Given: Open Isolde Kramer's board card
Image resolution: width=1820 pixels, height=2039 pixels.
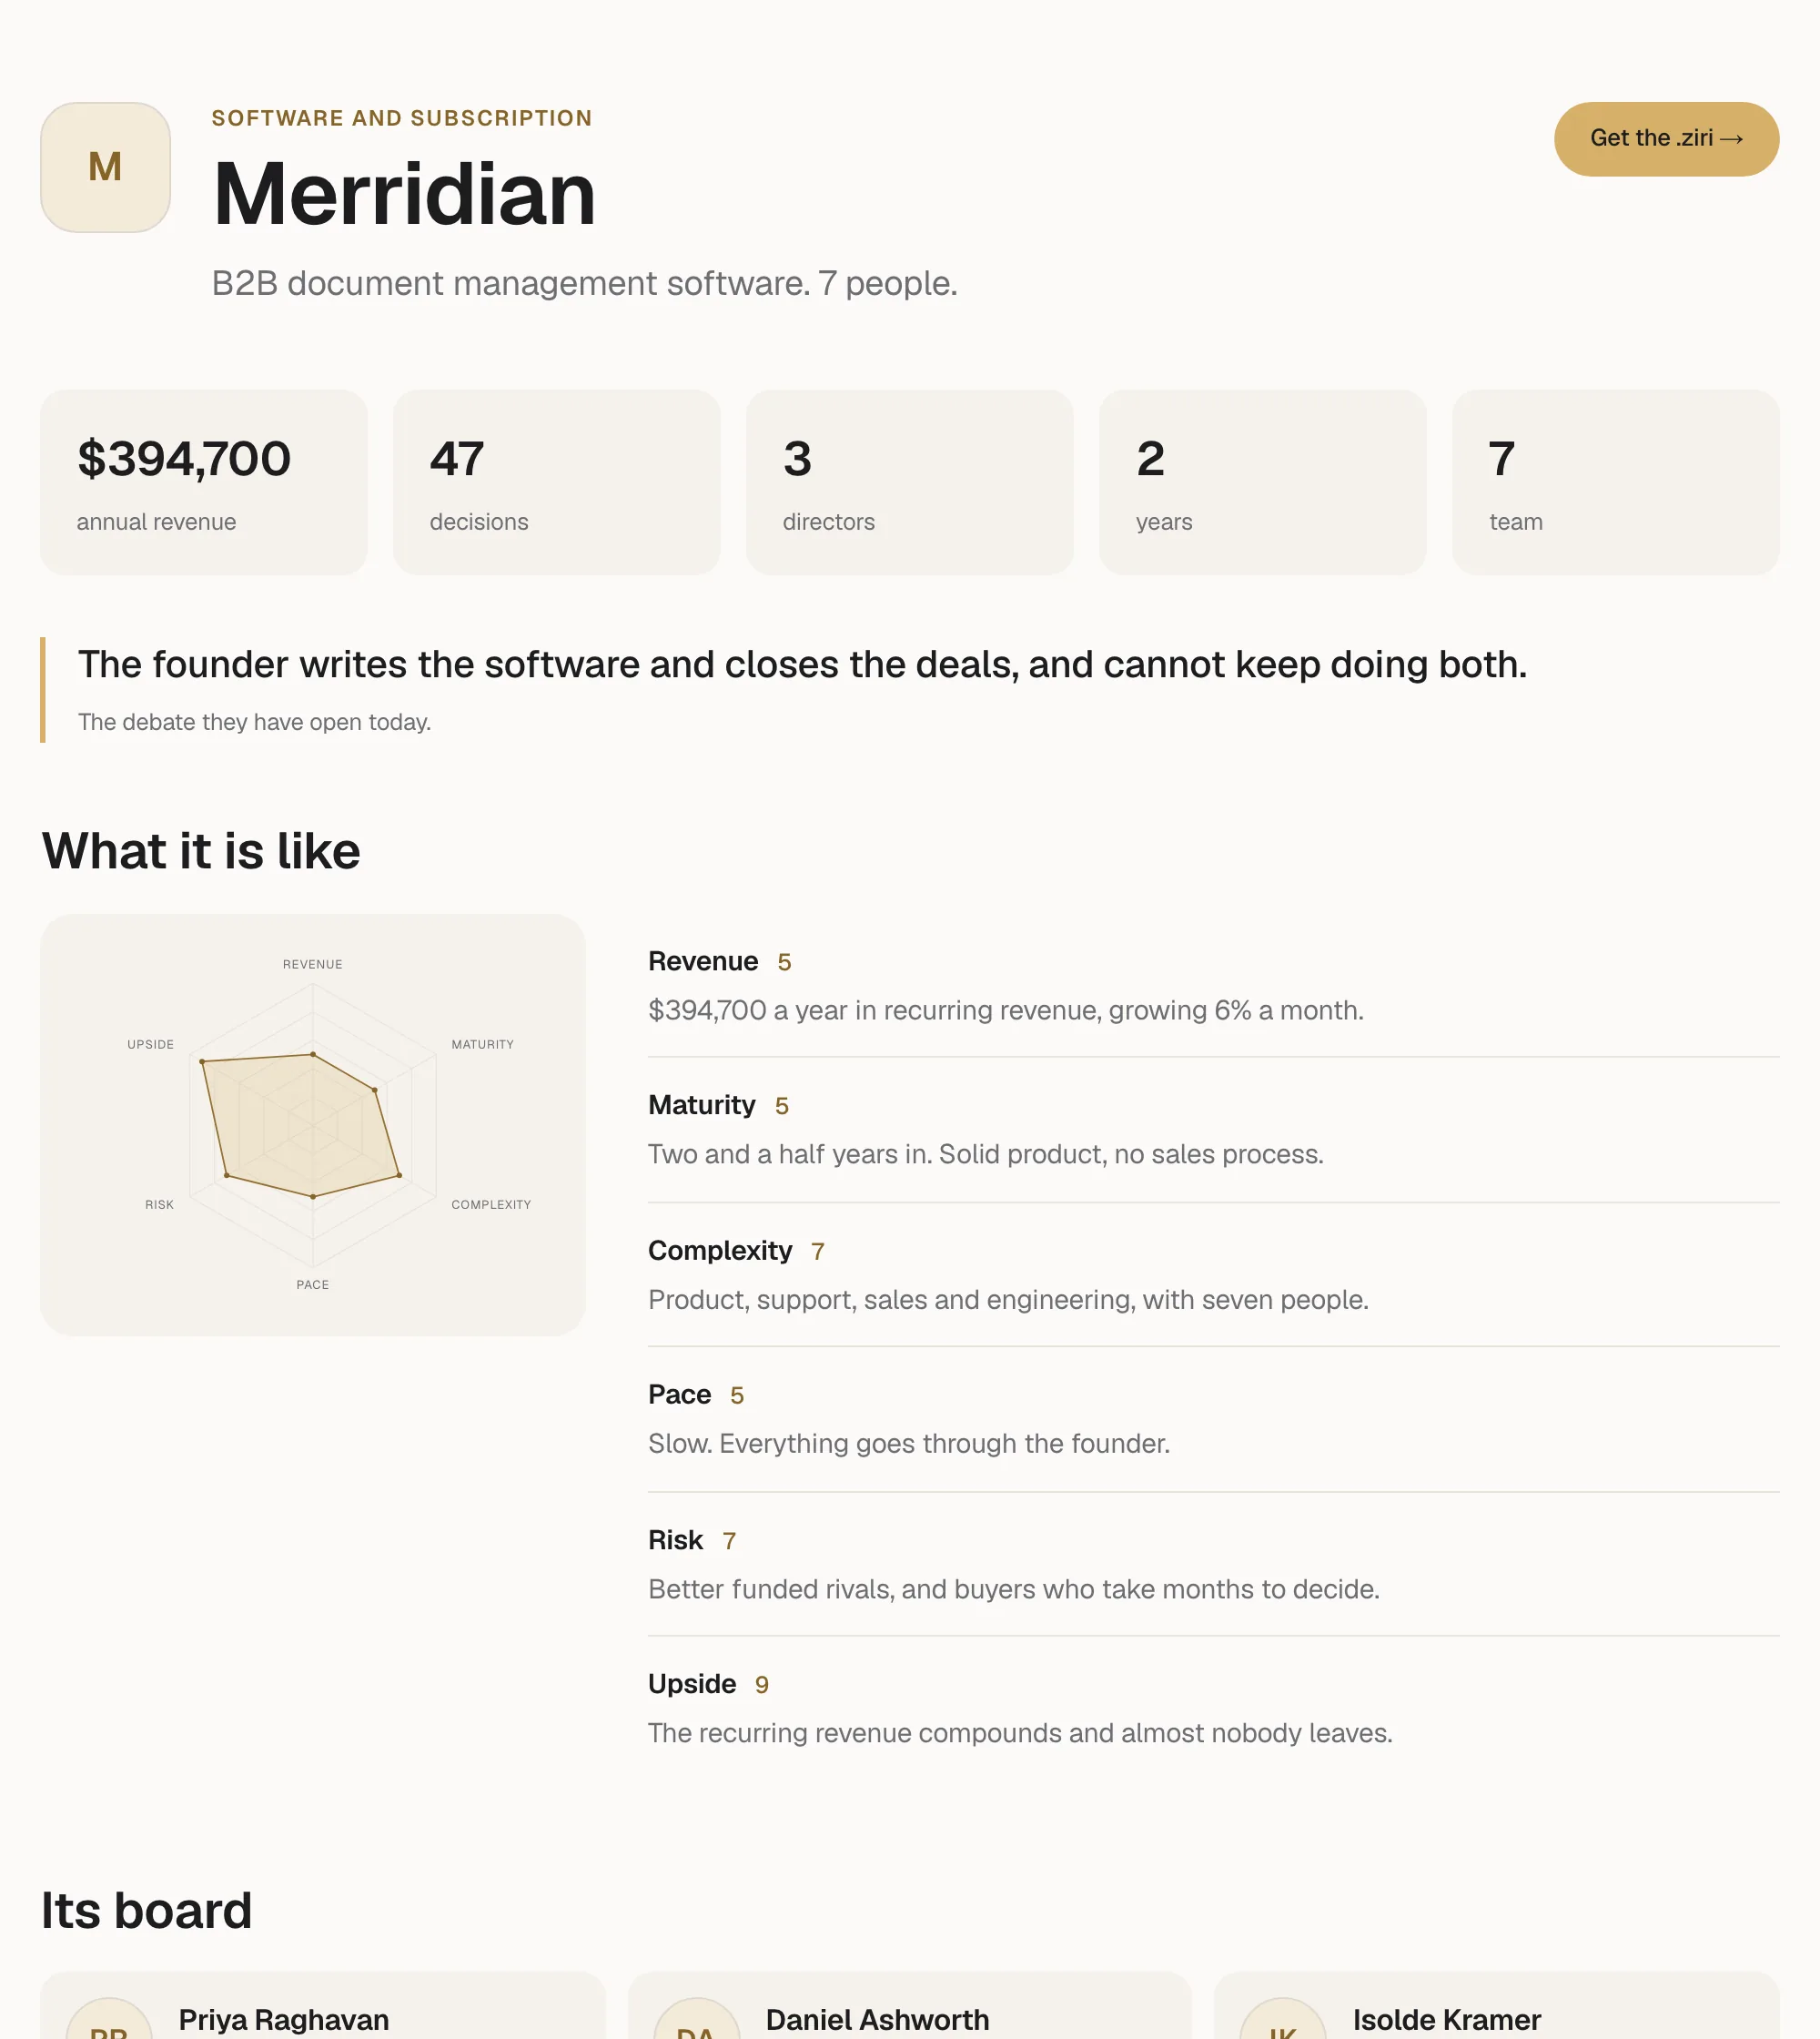Looking at the screenshot, I should coord(1497,2006).
